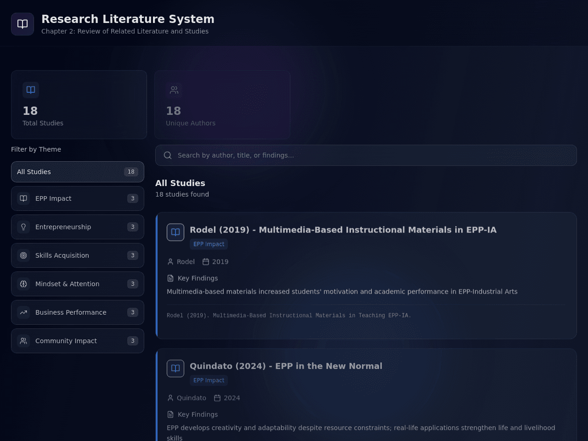Image resolution: width=588 pixels, height=441 pixels.
Task: Click the Business Performance trending-up icon
Action: [23, 312]
